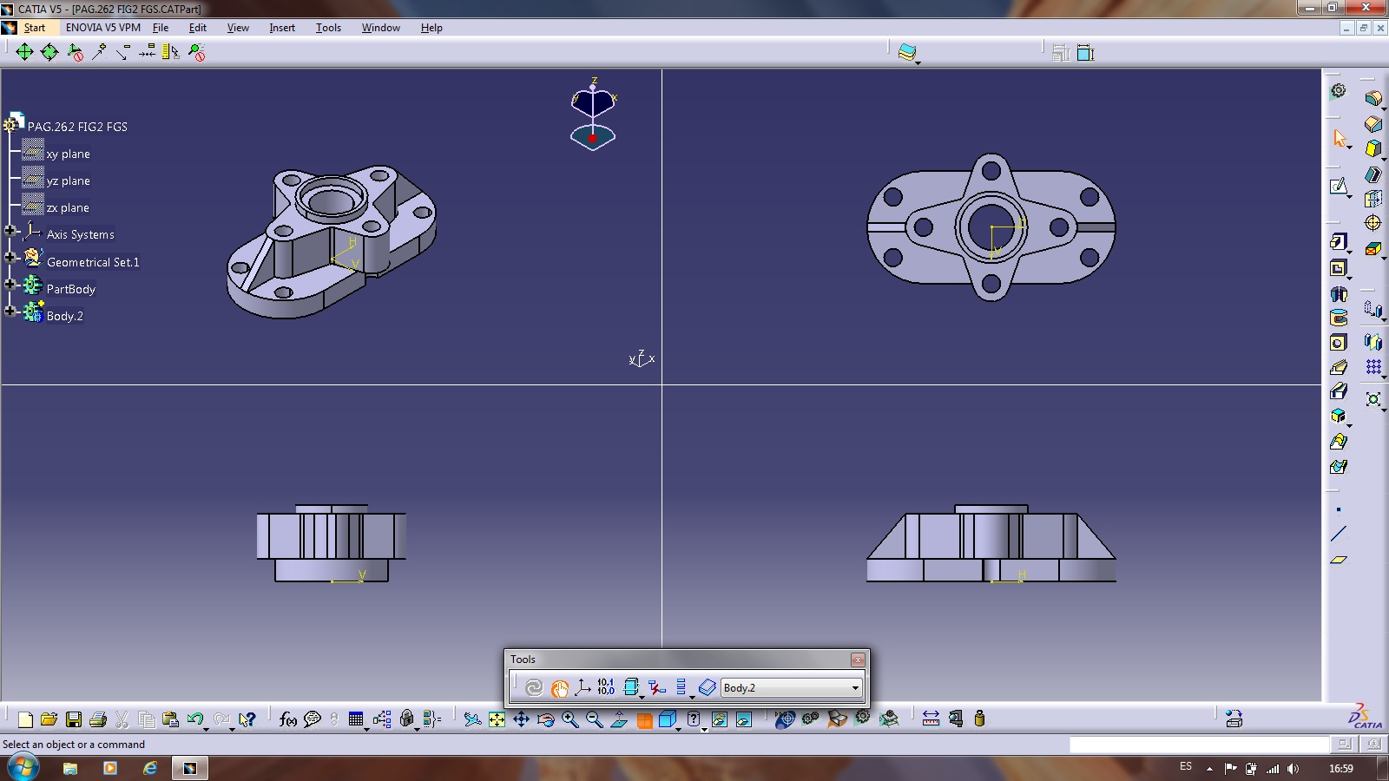Open the Insert menu
Screen dimensions: 1389x781
[x=282, y=28]
